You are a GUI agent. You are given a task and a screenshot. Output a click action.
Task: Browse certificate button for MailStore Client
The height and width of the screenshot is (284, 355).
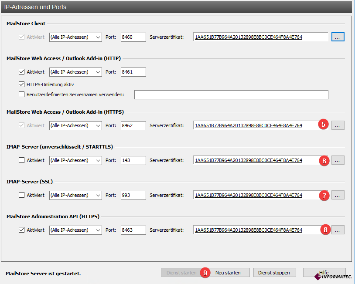pos(338,37)
